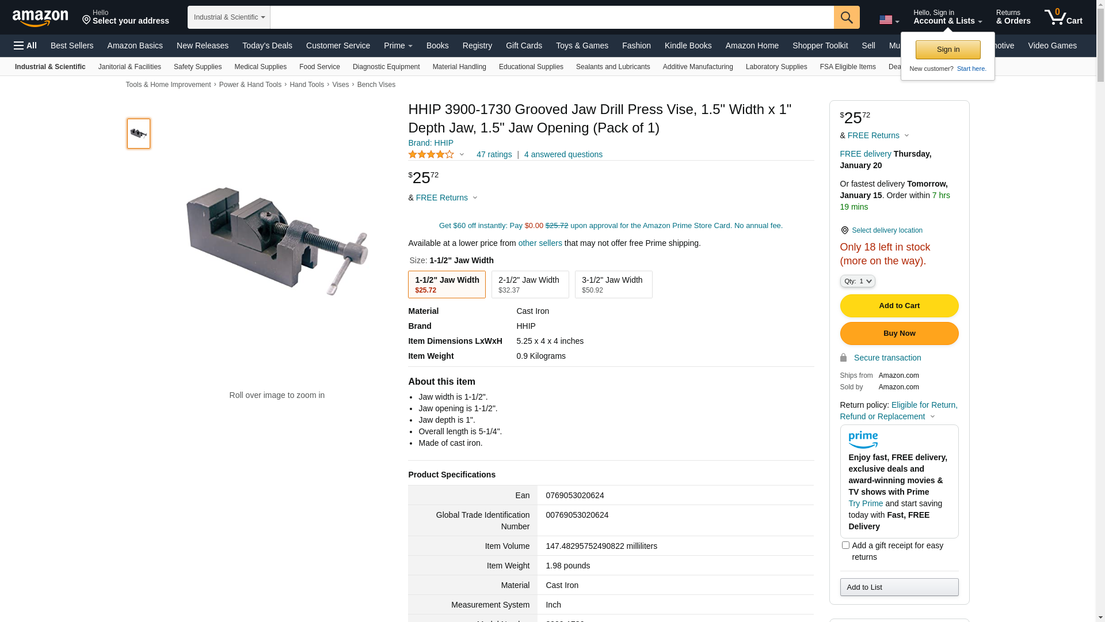
Task: Select the 3-1/2" Jaw Width option
Action: click(614, 285)
